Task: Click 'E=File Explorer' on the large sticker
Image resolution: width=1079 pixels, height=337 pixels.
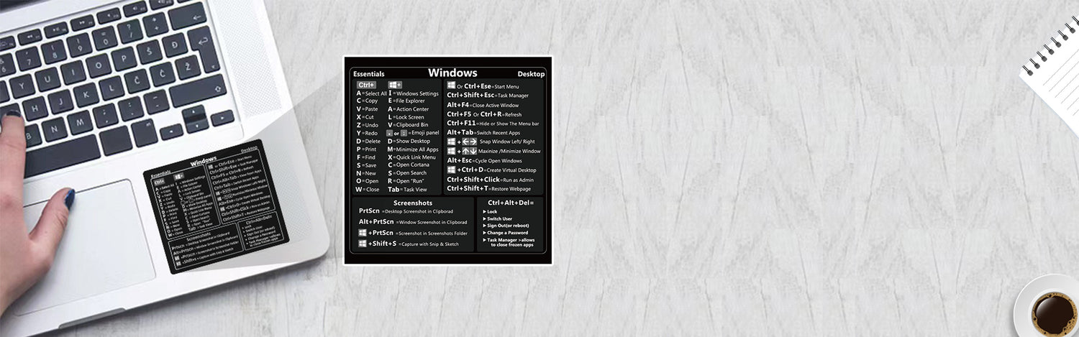Action: point(407,101)
